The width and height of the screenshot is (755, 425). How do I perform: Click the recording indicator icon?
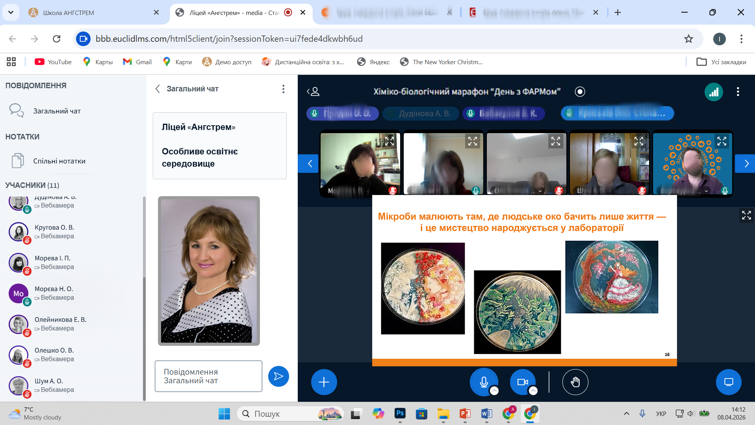580,92
